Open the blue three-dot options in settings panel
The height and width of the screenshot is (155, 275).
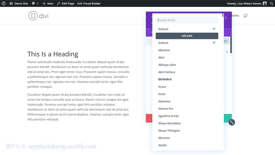(x=227, y=52)
